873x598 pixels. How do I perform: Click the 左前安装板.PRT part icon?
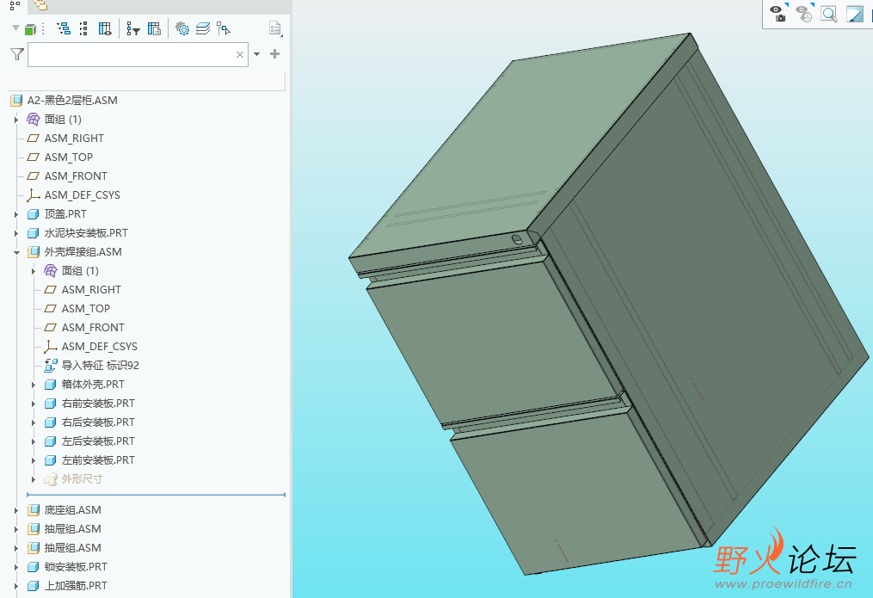point(51,460)
